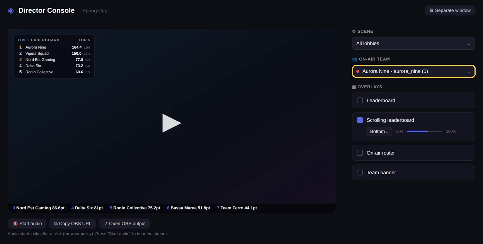Open the preview in a separate window
The image size is (483, 244).
click(450, 10)
